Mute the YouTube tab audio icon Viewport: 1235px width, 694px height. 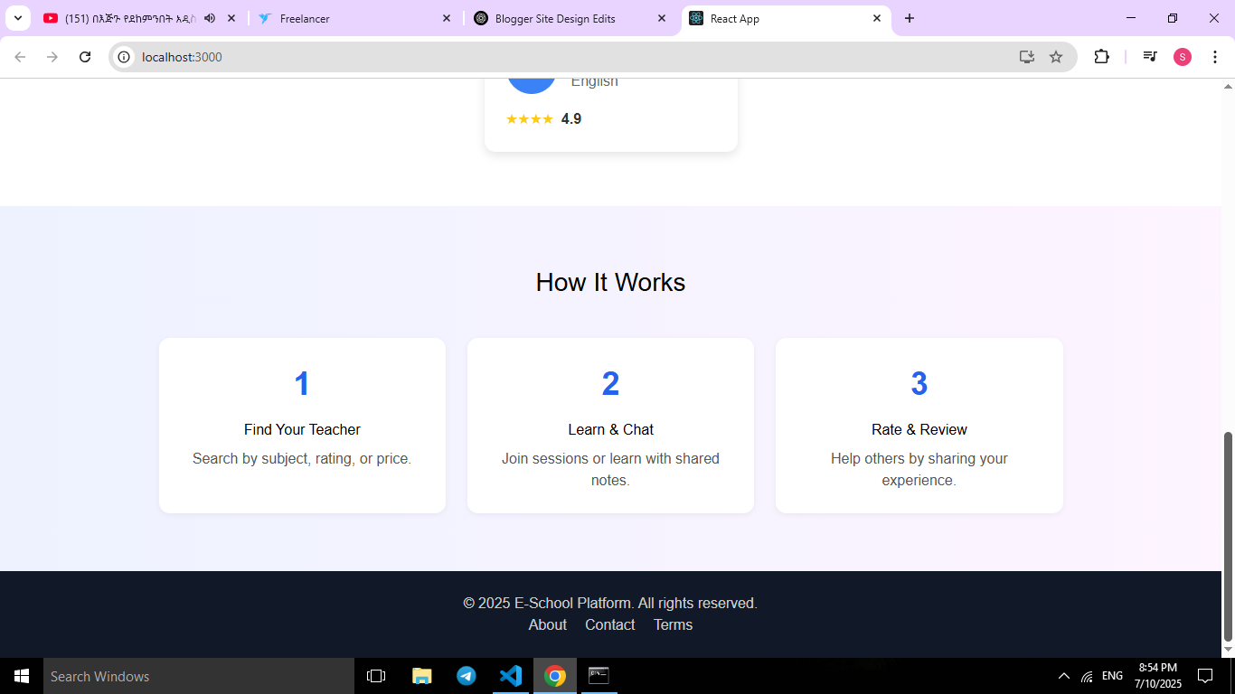[x=210, y=18]
